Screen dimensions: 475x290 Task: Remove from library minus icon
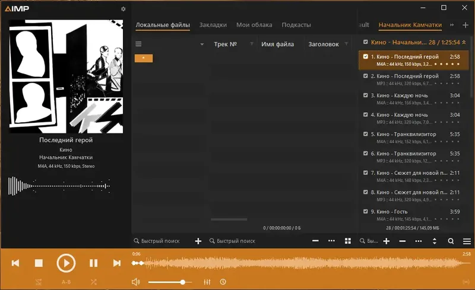pyautogui.click(x=315, y=241)
